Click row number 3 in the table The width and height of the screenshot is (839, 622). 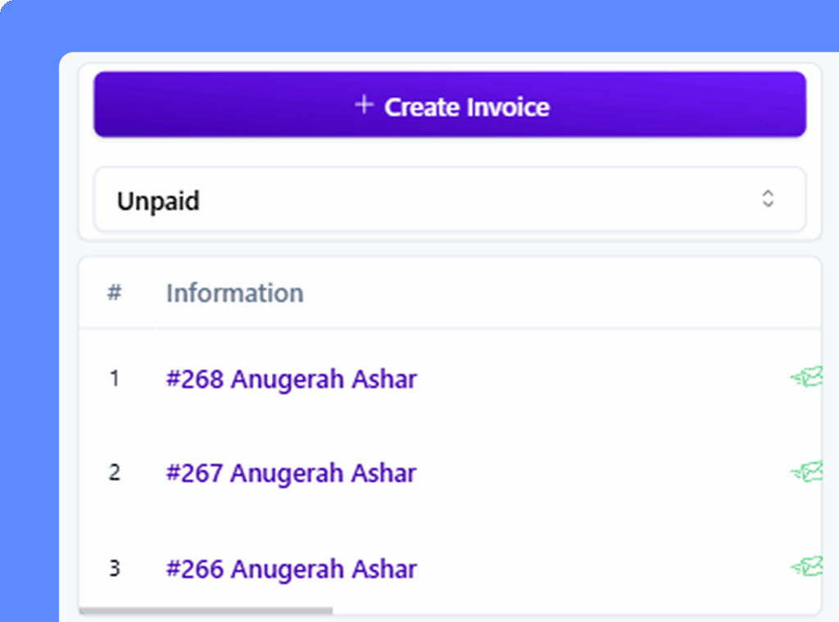click(x=114, y=569)
